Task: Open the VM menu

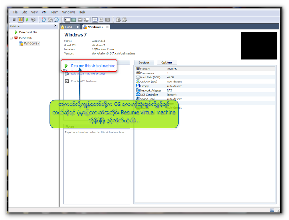Action: (x=44, y=12)
